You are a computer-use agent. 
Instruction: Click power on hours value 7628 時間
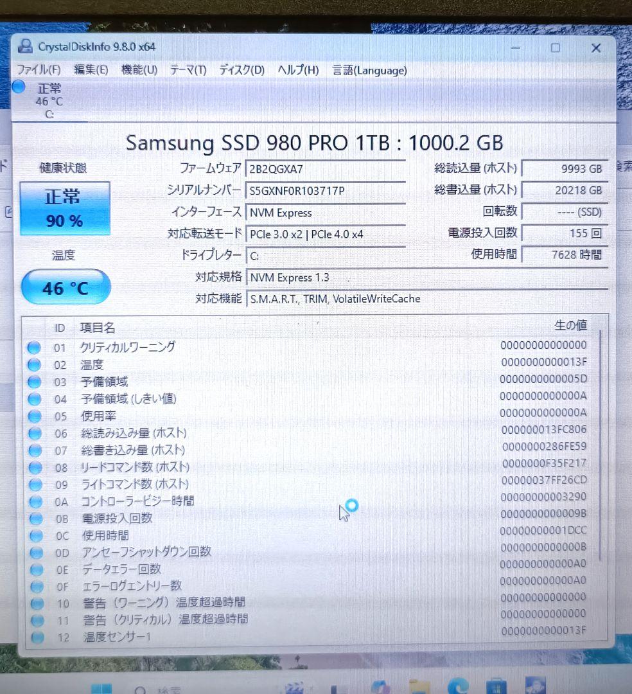(x=565, y=255)
